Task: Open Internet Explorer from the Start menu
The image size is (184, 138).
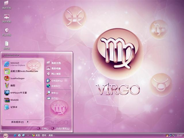Action: click(x=17, y=64)
